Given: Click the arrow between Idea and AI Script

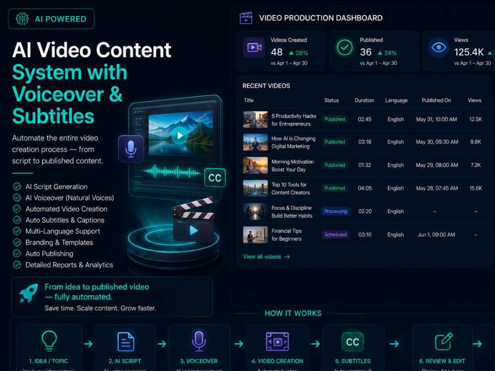Looking at the screenshot, I should pyautogui.click(x=89, y=344).
